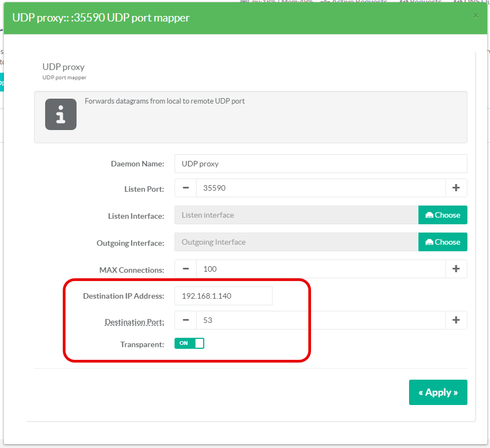This screenshot has height=448, width=490.
Task: Increase the MAX Connections value
Action: click(x=456, y=269)
